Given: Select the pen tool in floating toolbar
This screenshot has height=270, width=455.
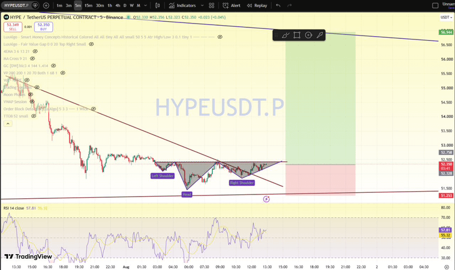Looking at the screenshot, I should tap(319, 35).
